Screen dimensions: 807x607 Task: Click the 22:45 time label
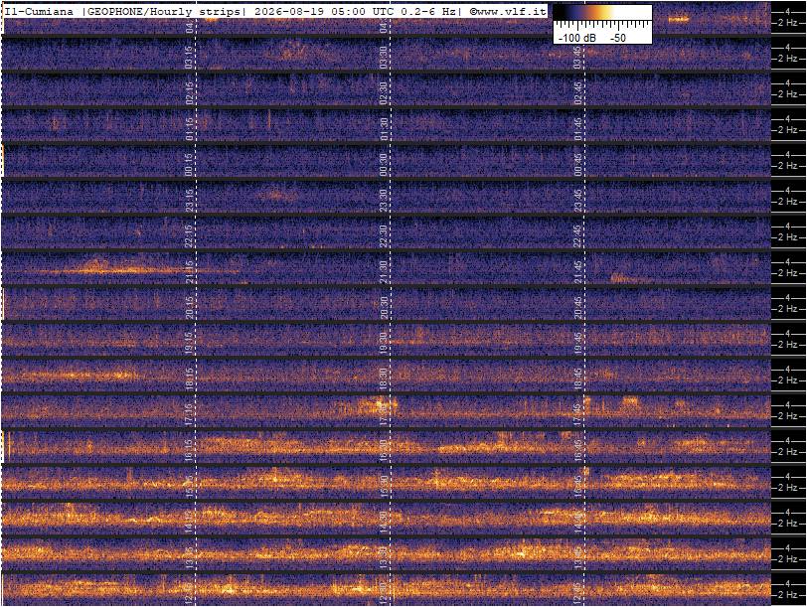pyautogui.click(x=577, y=236)
